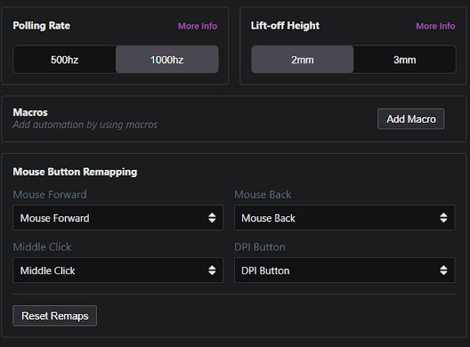
Task: Set polling rate to 500hz
Action: point(65,60)
